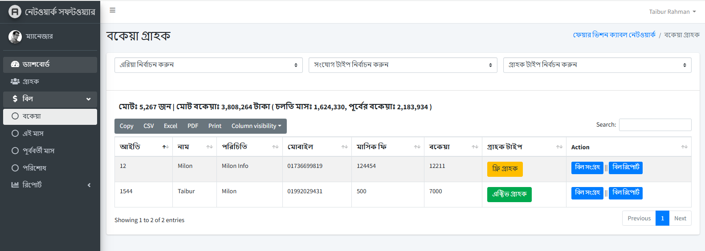705x251 pixels.
Task: Click the manager profile avatar
Action: pos(15,36)
